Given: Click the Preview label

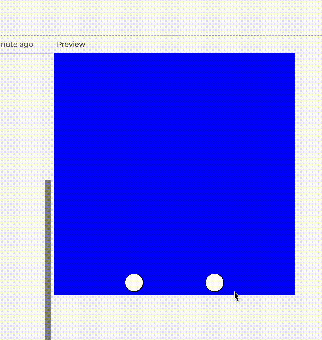Looking at the screenshot, I should point(71,44).
